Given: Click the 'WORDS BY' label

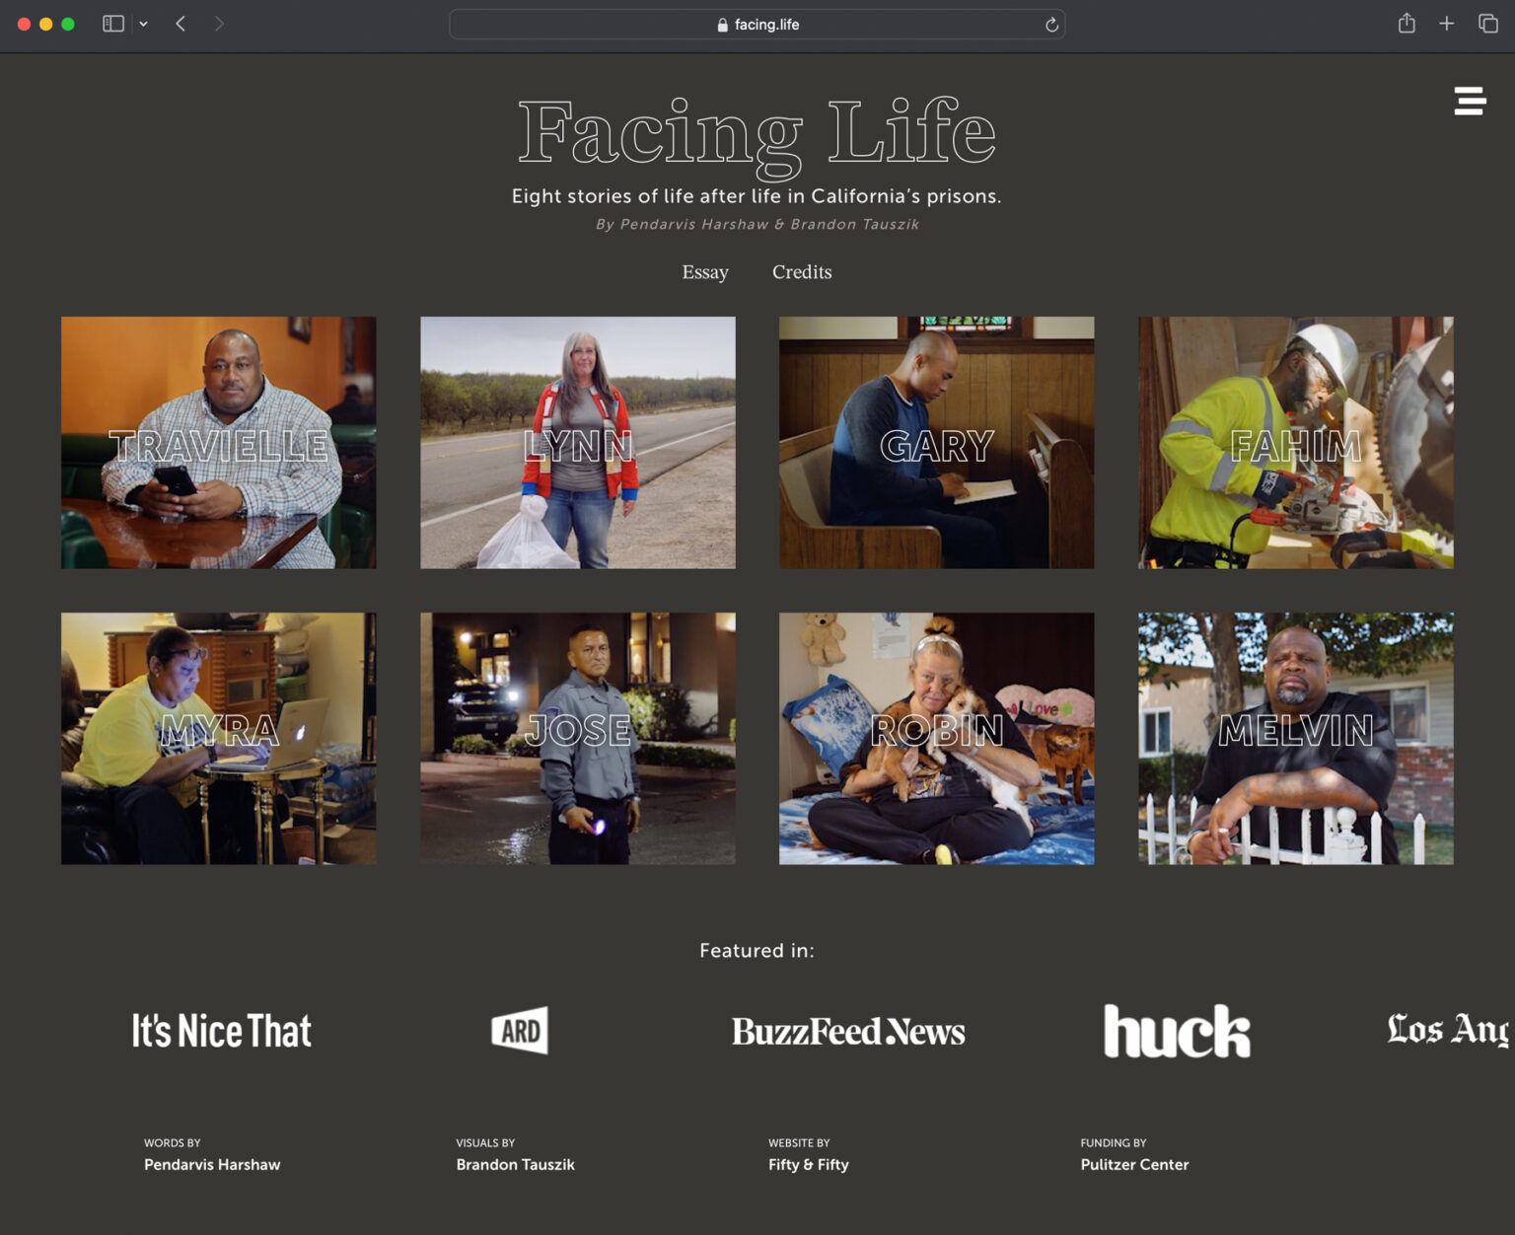Looking at the screenshot, I should coord(173,1143).
